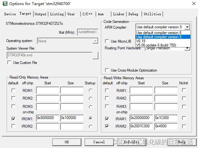Check the ROM1 default checkbox
The image size is (198, 148).
click(13, 90)
